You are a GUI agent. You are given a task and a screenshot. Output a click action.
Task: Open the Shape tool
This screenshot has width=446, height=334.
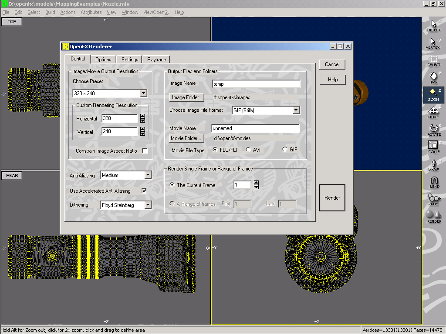click(434, 200)
